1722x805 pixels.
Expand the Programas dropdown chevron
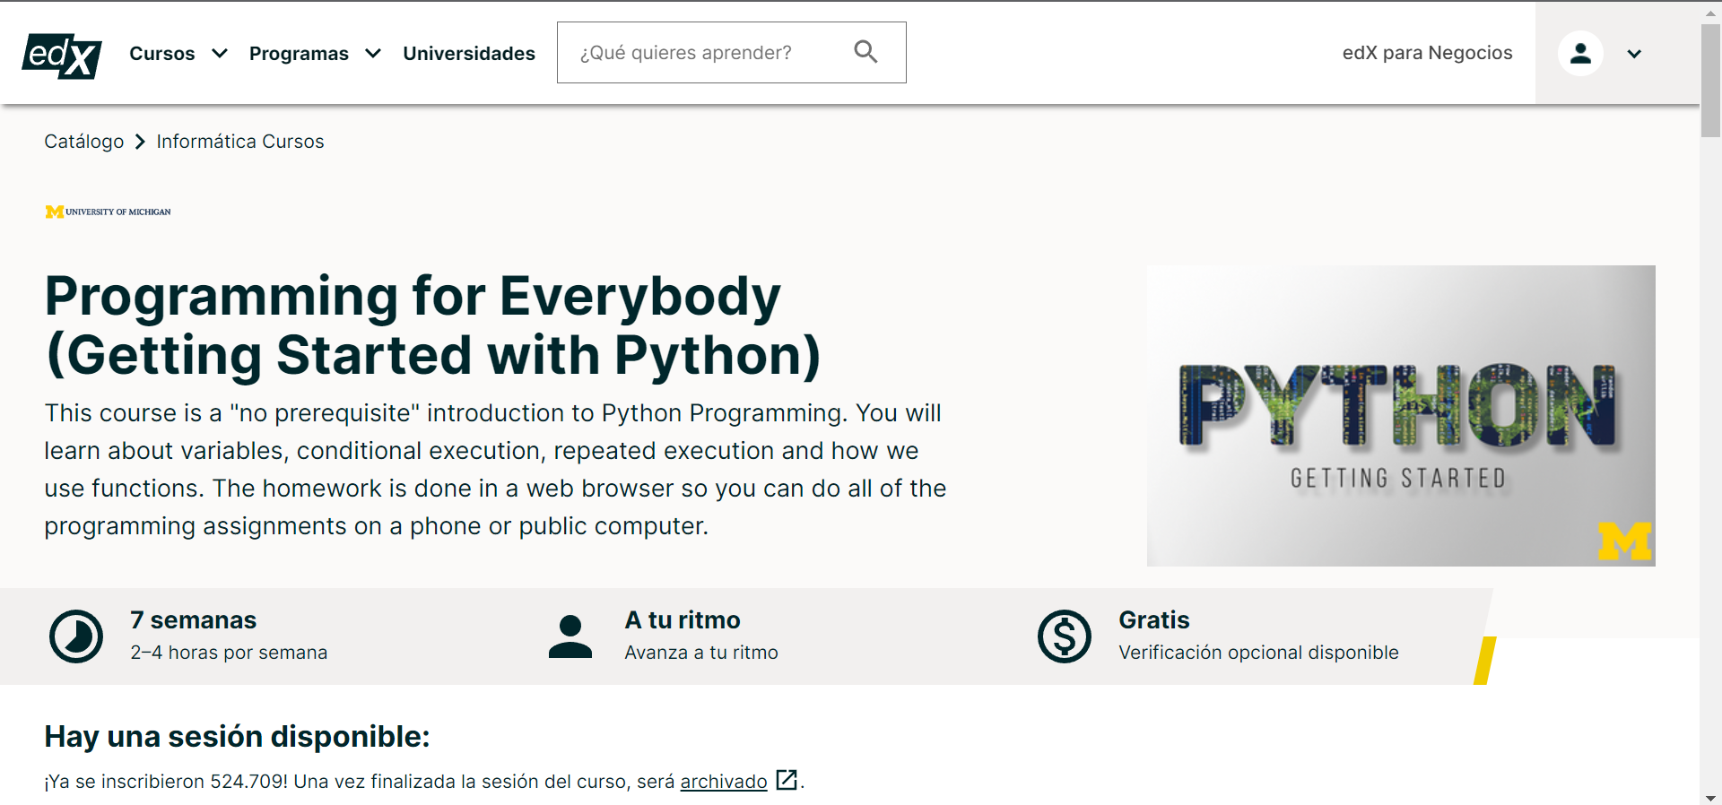point(373,54)
